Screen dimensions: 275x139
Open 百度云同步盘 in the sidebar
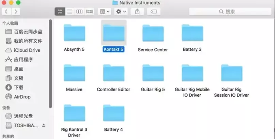[24, 32]
